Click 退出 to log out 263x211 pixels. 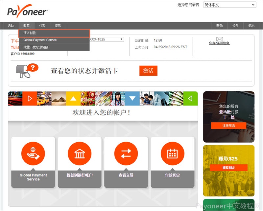[251, 26]
